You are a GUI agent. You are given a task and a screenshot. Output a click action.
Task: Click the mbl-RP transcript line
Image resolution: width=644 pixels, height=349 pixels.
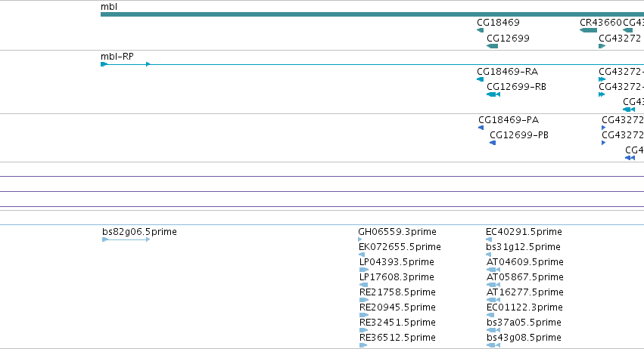tap(372, 64)
